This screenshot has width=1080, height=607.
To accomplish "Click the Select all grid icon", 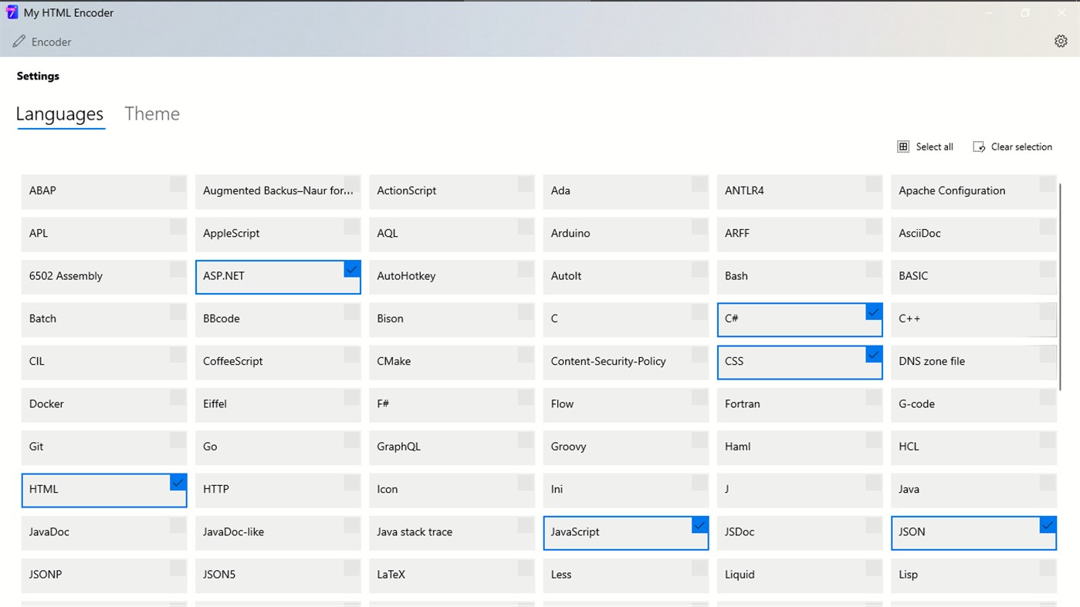I will pyautogui.click(x=902, y=147).
